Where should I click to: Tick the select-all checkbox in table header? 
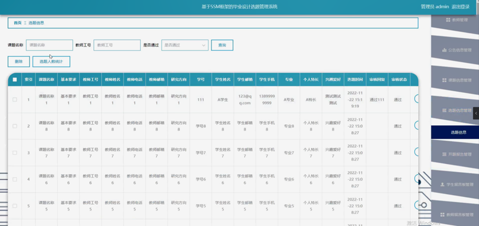coord(15,79)
